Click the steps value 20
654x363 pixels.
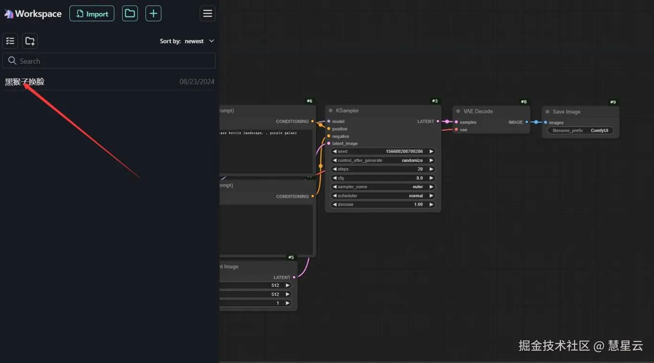coord(420,169)
